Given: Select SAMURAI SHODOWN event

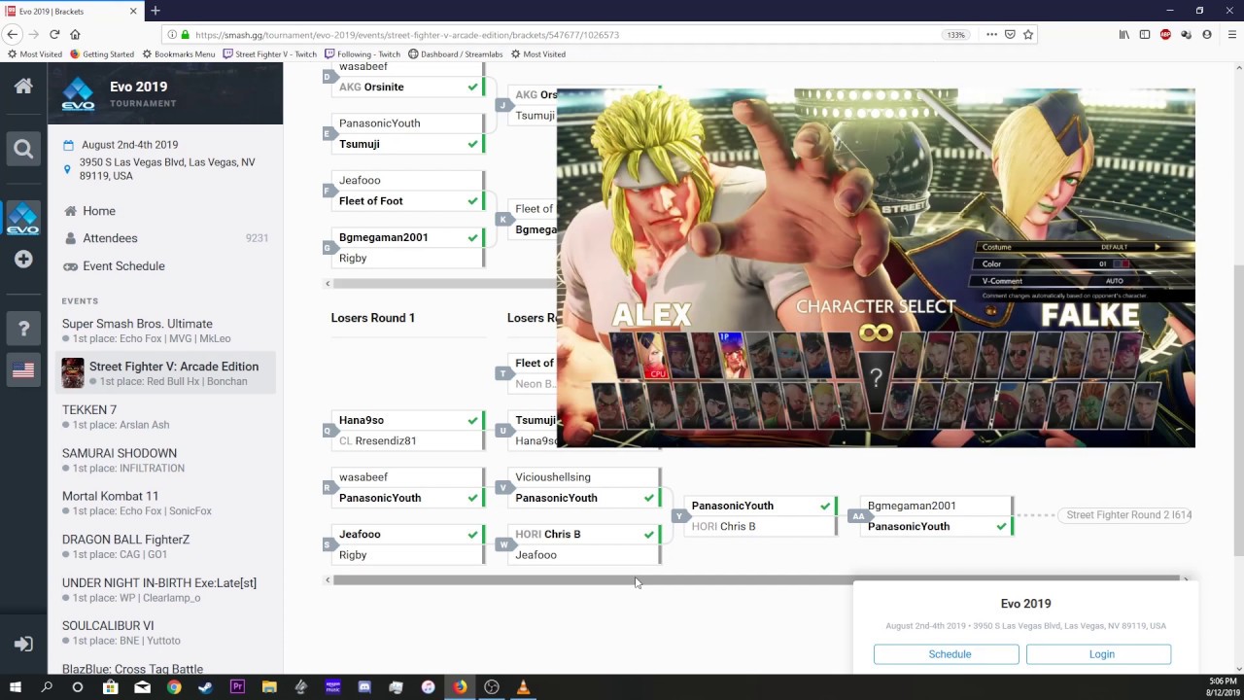Looking at the screenshot, I should [x=120, y=453].
